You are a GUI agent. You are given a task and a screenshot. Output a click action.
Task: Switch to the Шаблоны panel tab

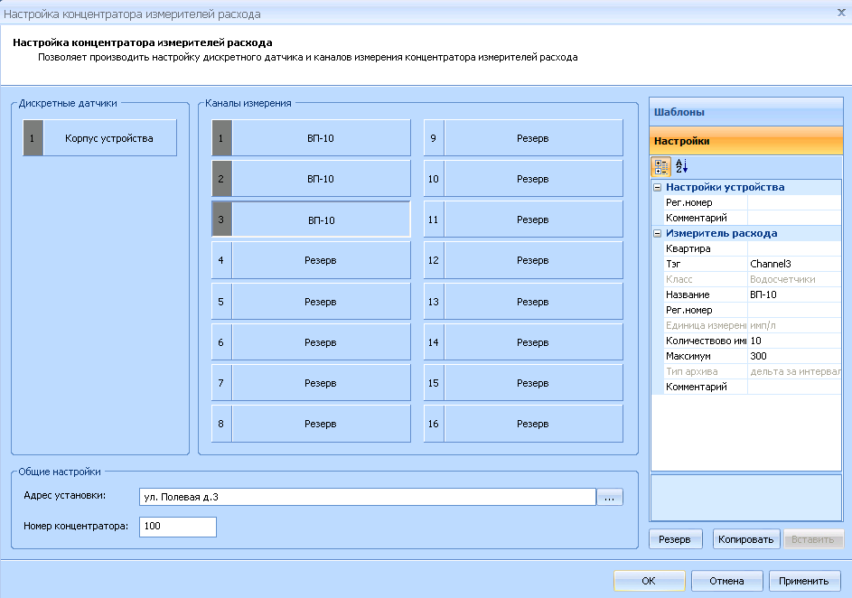[x=745, y=113]
